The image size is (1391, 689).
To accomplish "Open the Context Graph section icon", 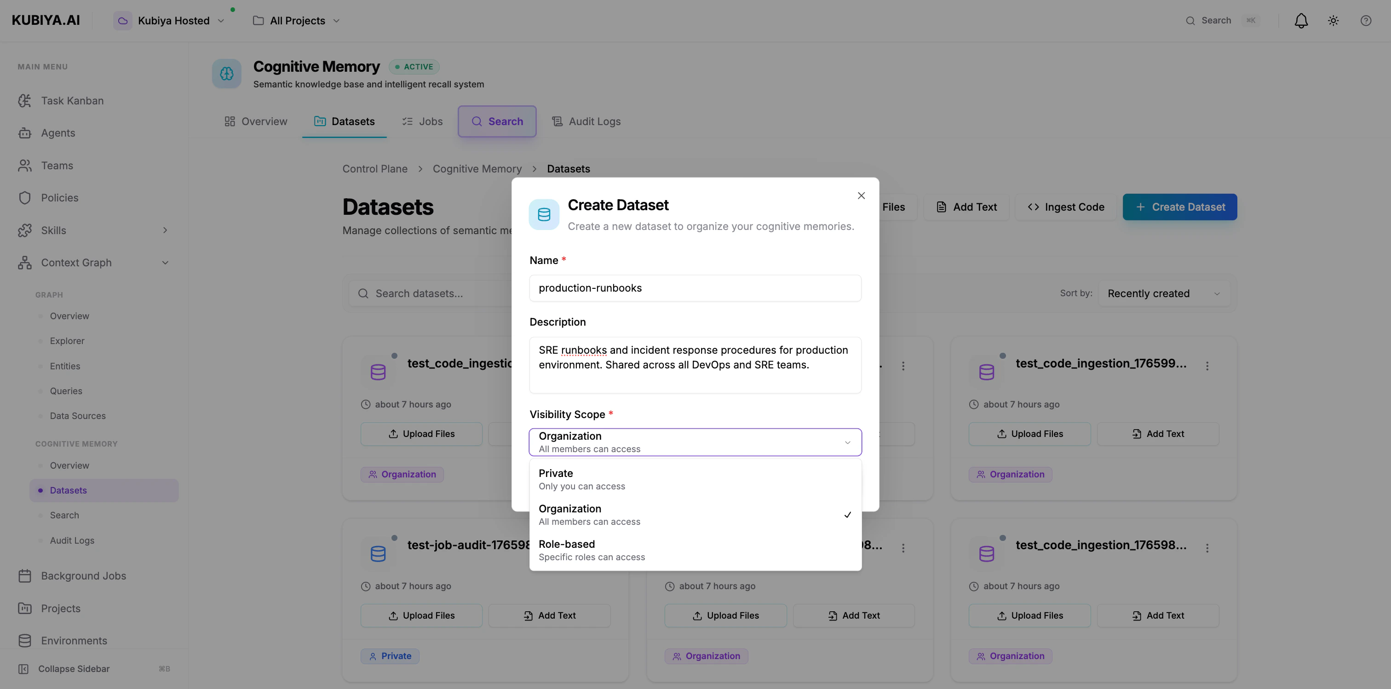I will point(25,263).
